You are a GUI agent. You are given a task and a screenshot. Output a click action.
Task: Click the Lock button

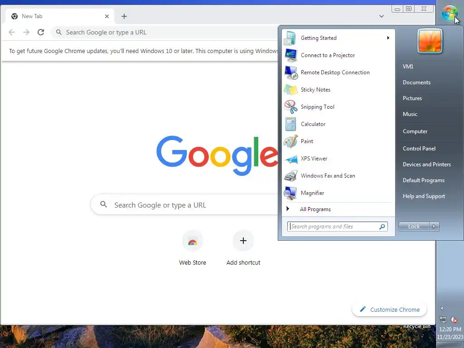[414, 227]
